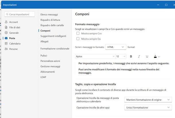This screenshot has width=175, height=118.
Task: Click the Generale gear icon
Action: (6, 33)
